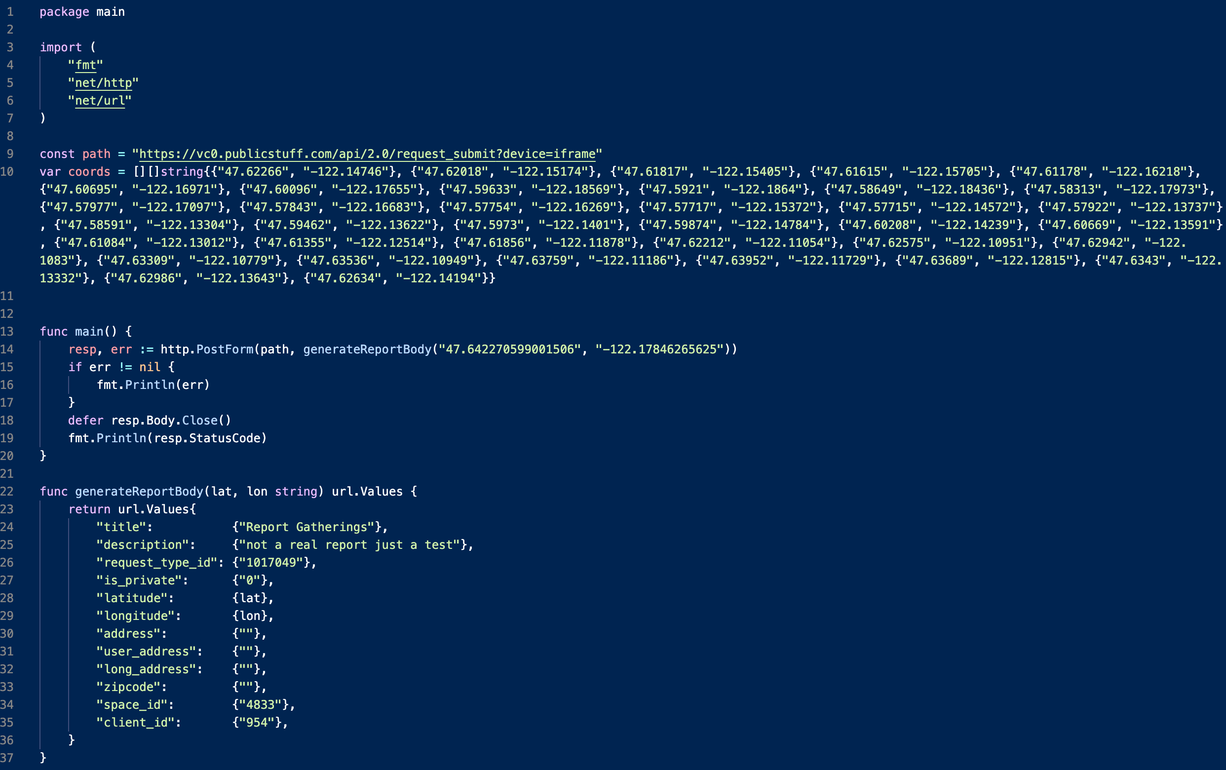Viewport: 1226px width, 770px height.
Task: Select line number 22 in the gutter
Action: 7,492
